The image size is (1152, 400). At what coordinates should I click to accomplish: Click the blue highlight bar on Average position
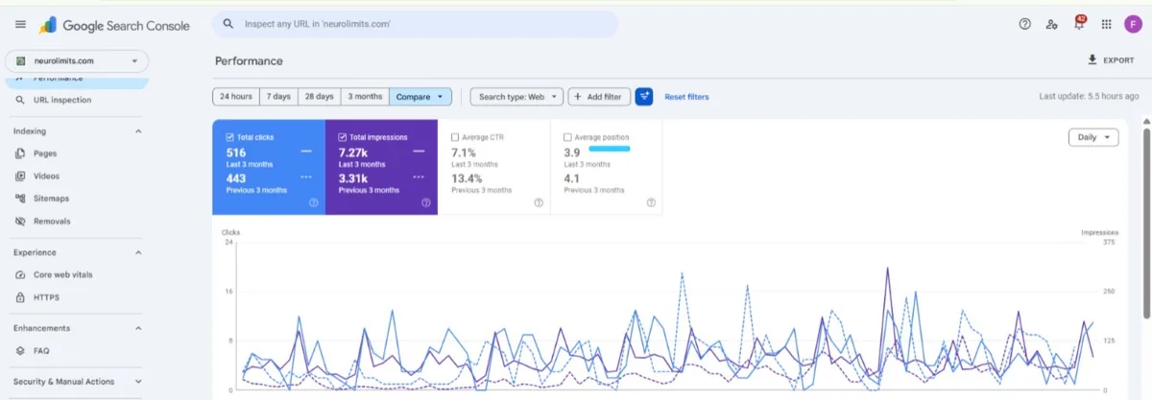click(x=609, y=149)
